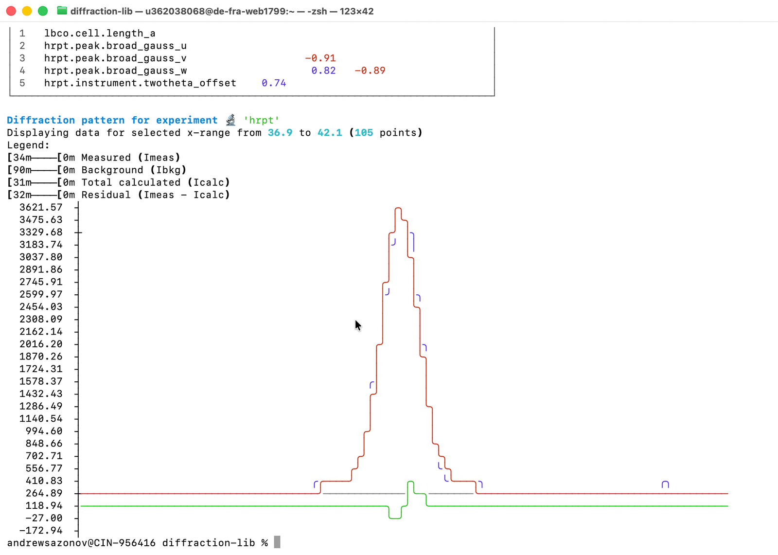
Task: Select the text 'hrpt.peak.broad_gauss_u'
Action: (x=115, y=46)
